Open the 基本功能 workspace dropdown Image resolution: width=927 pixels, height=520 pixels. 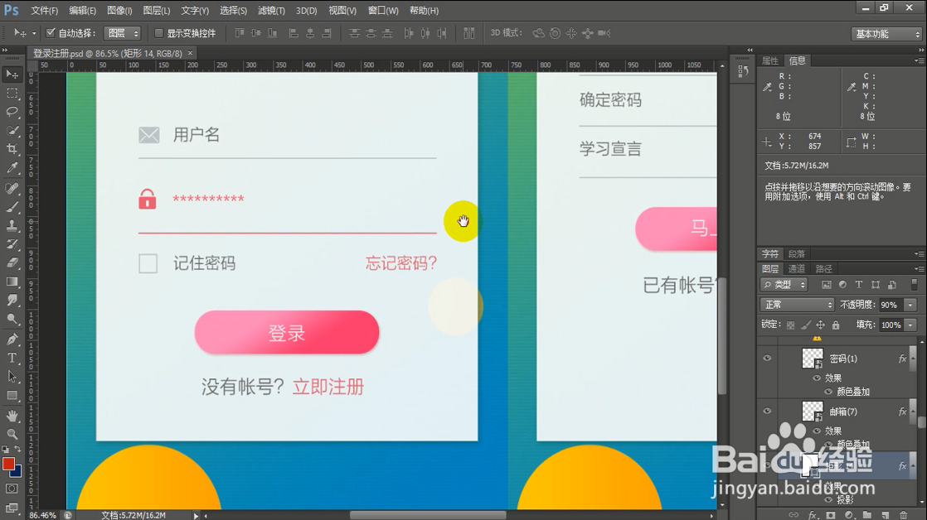point(886,34)
